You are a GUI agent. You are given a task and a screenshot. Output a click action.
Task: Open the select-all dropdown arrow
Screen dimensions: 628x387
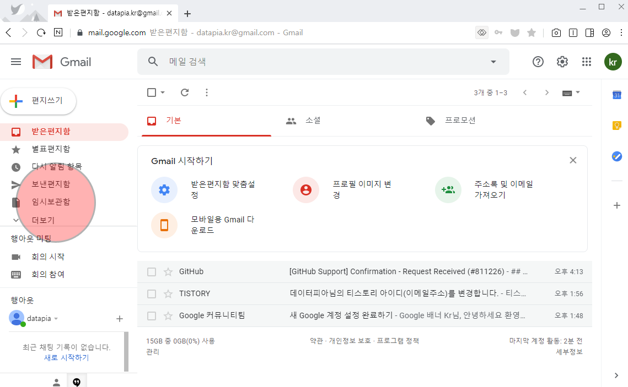coord(163,92)
